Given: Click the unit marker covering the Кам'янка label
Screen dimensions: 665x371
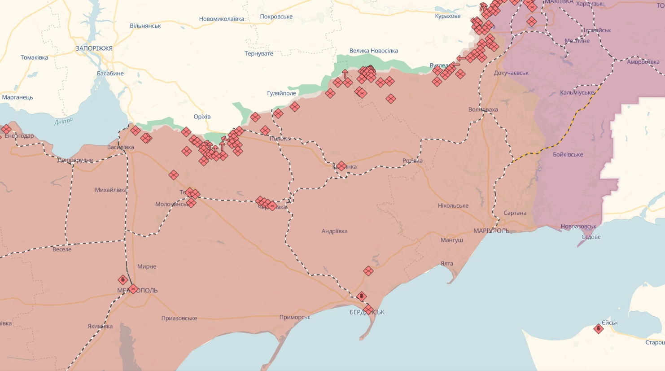Looking at the screenshot, I should click(x=341, y=166).
